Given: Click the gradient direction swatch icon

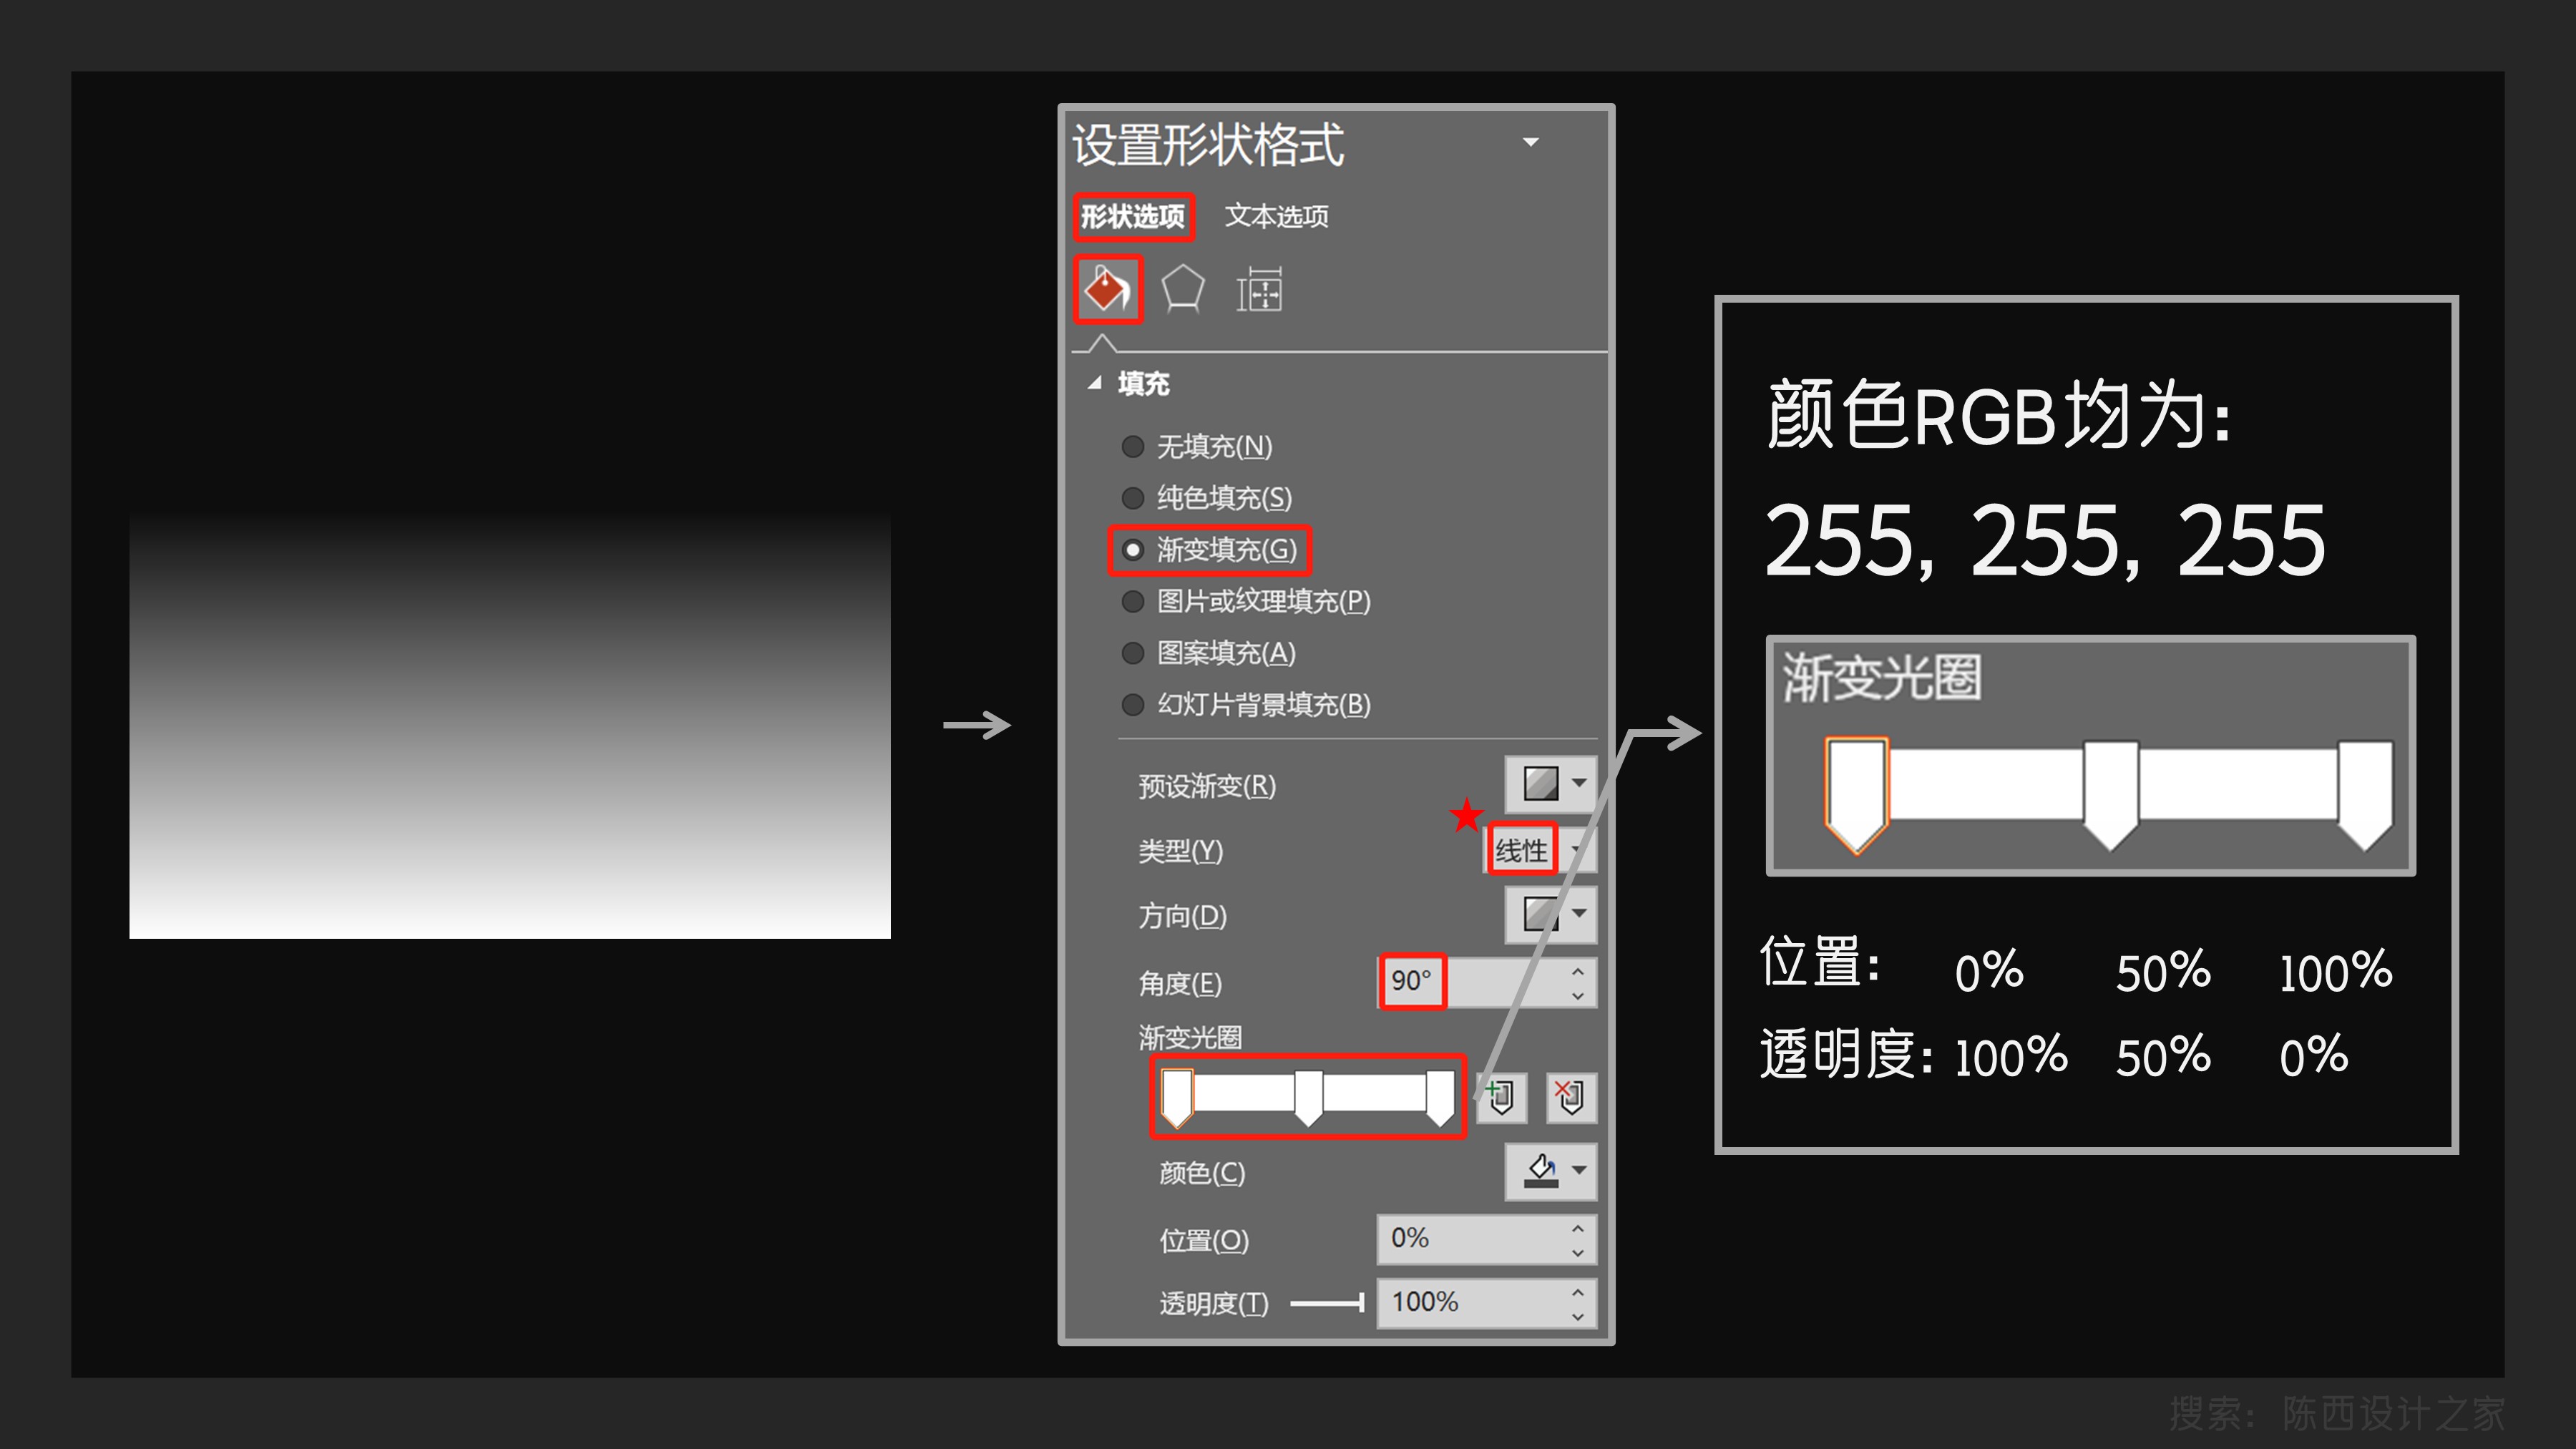Looking at the screenshot, I should [x=1540, y=913].
